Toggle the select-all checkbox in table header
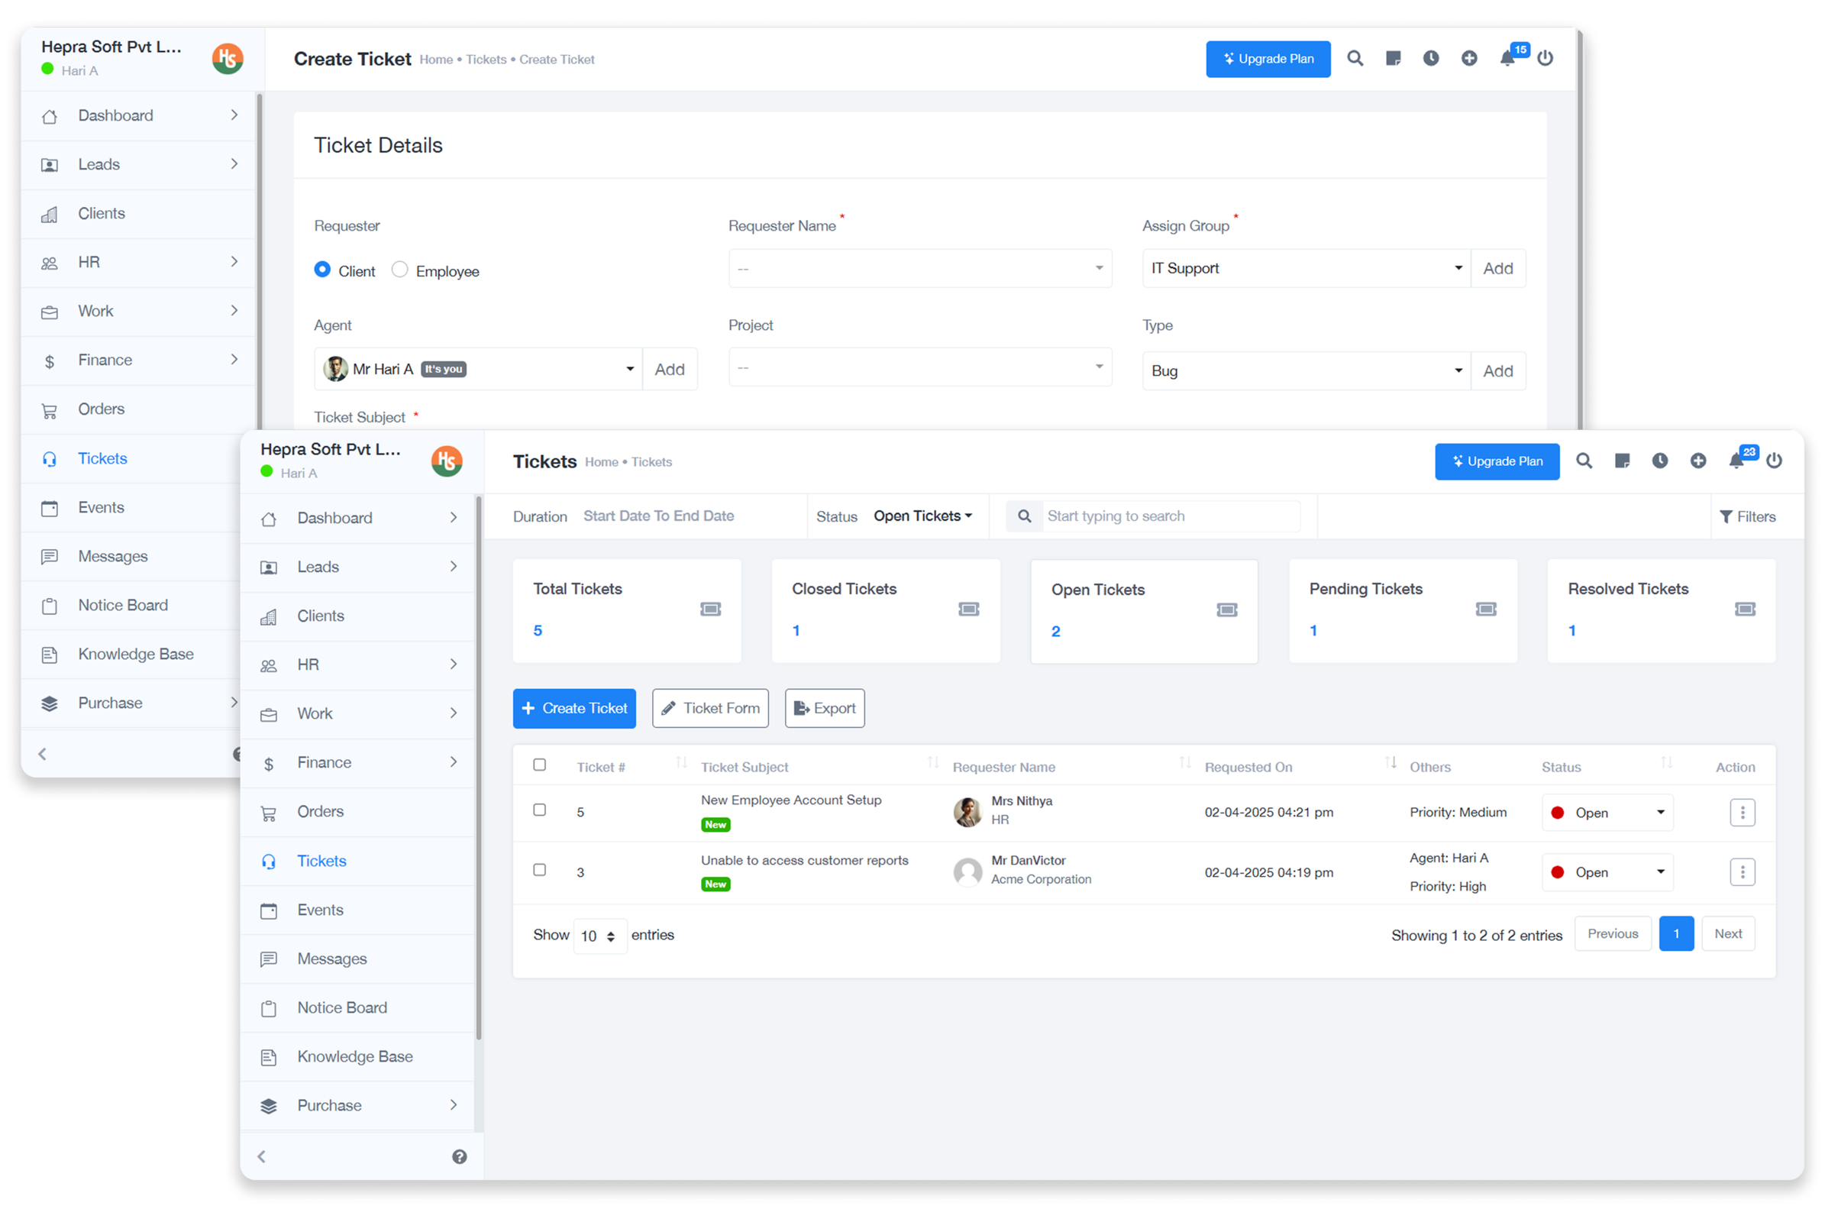This screenshot has width=1825, height=1206. coord(540,765)
